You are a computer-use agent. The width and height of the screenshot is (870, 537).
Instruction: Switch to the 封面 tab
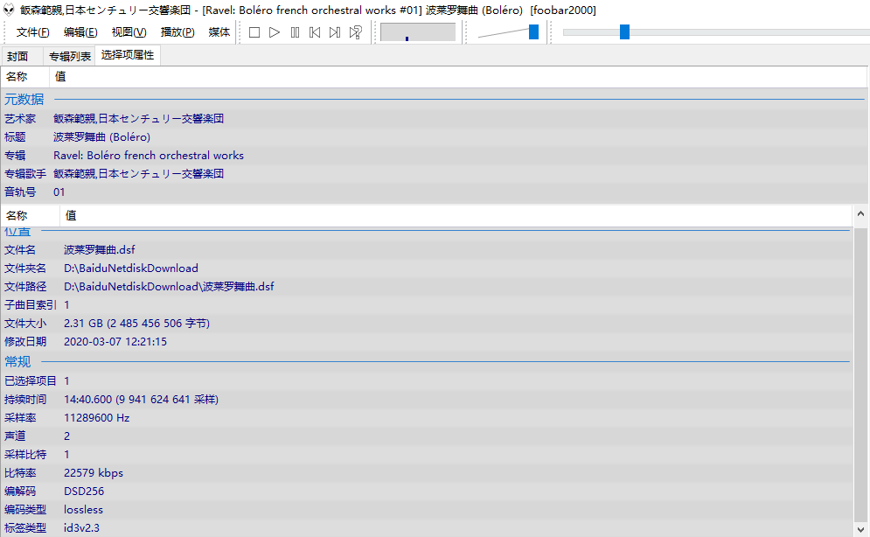(x=18, y=56)
